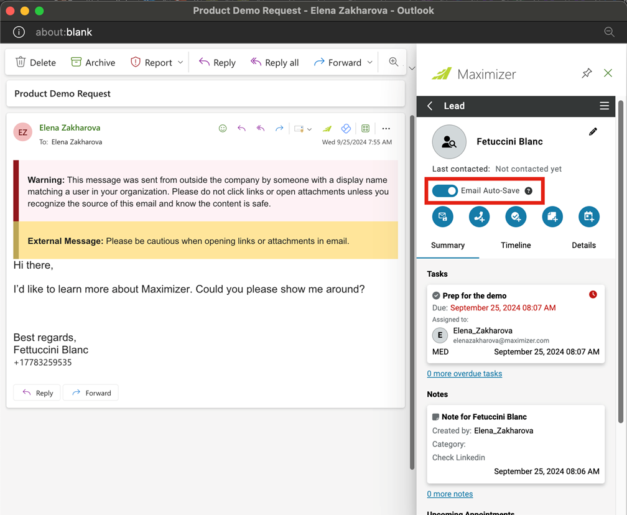Open the dropdown next to the envelope icon
Image resolution: width=627 pixels, height=515 pixels.
tap(309, 129)
